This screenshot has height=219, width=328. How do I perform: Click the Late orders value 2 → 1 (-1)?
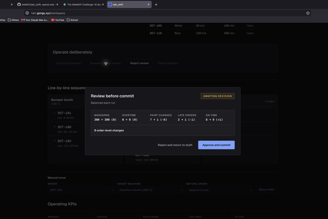(186, 119)
